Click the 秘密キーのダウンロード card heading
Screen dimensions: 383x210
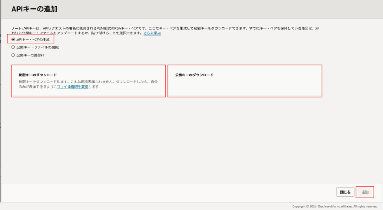point(38,75)
